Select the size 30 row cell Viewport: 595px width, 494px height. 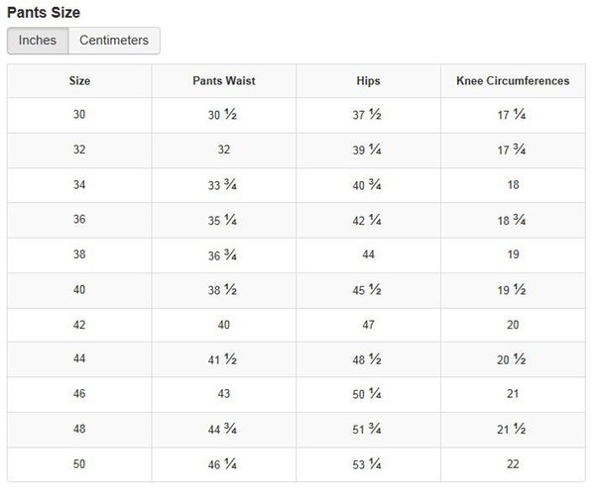(x=79, y=115)
